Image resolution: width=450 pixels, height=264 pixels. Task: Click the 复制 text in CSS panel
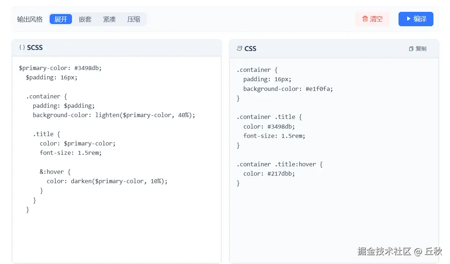(x=421, y=49)
